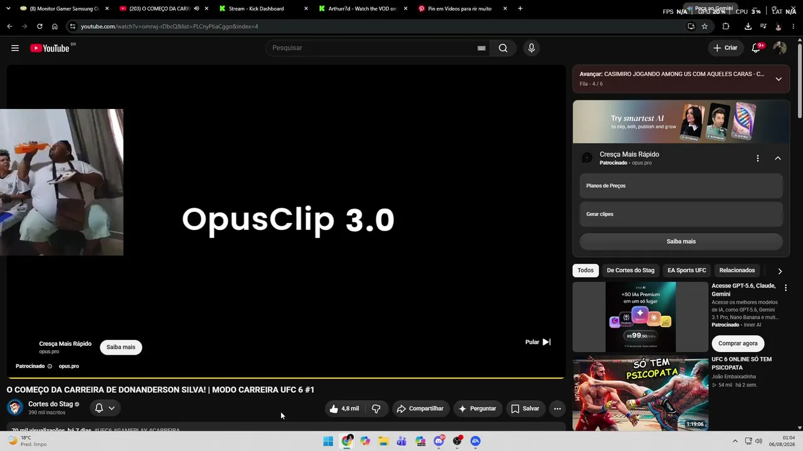Click the browser address bar URL
The height and width of the screenshot is (451, 803).
169,26
